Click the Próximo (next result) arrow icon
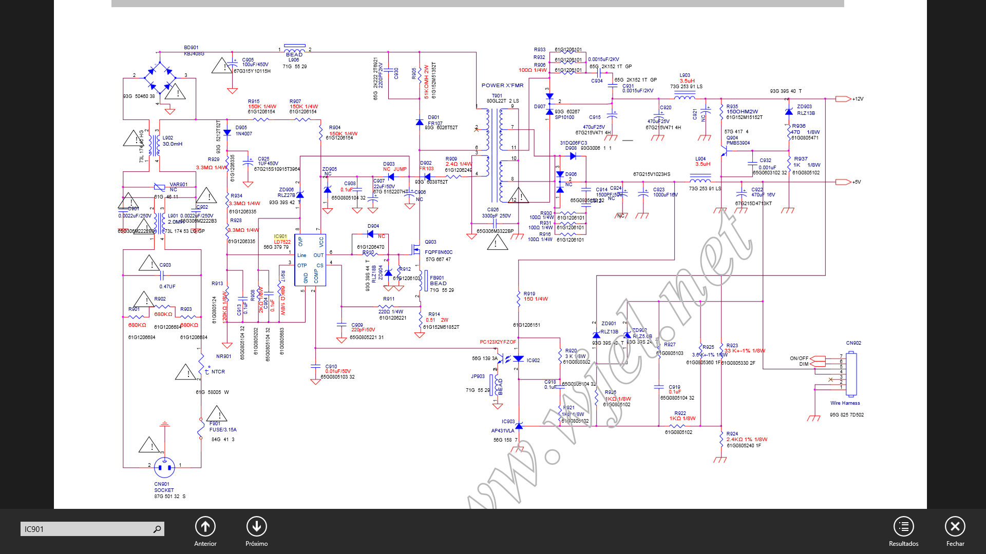The width and height of the screenshot is (986, 554). (x=257, y=526)
